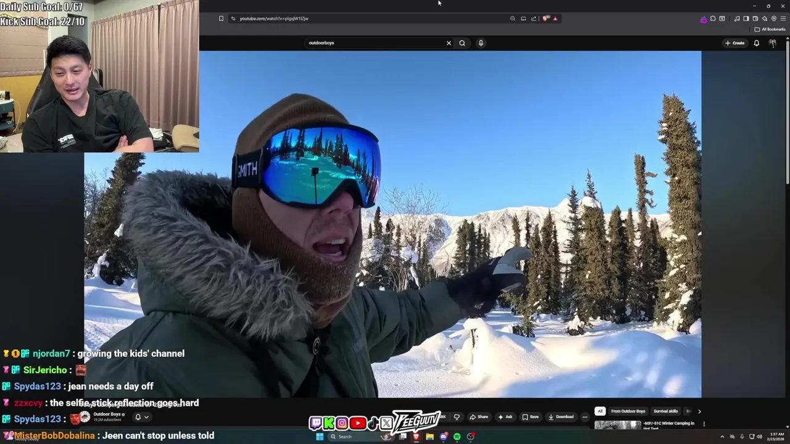Click the taskbar clock showing 1:37 AM

(776, 437)
